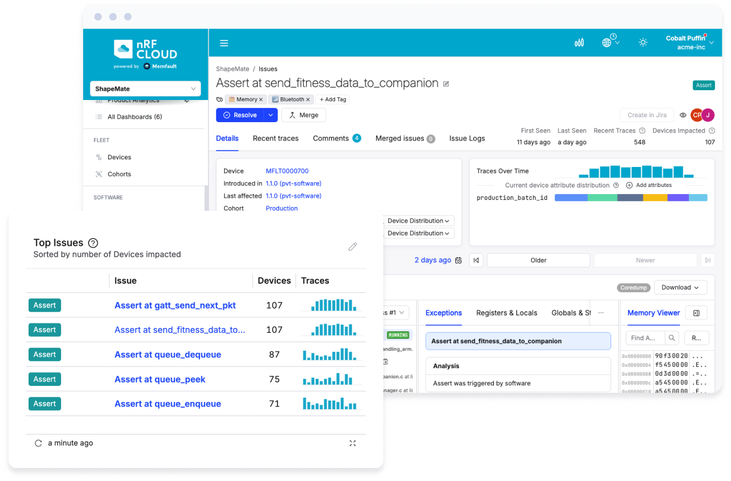Open Assert at queue_dequeue issue link
731x481 pixels.
[167, 355]
